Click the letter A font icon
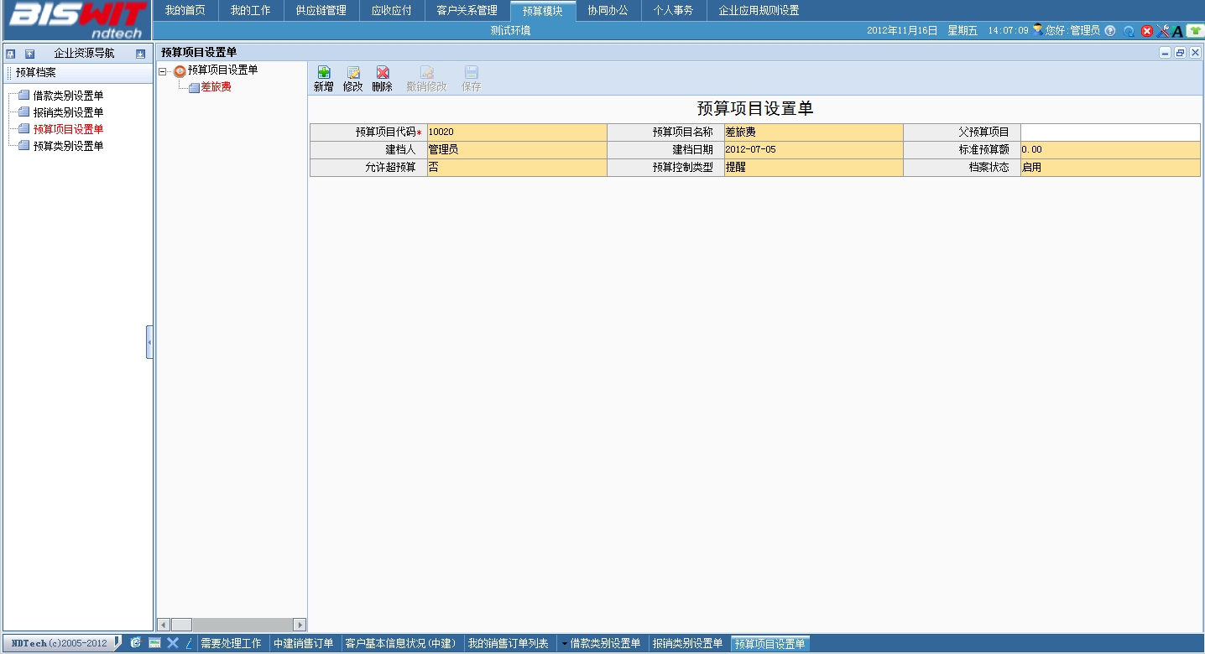The image size is (1205, 654). [x=1177, y=31]
